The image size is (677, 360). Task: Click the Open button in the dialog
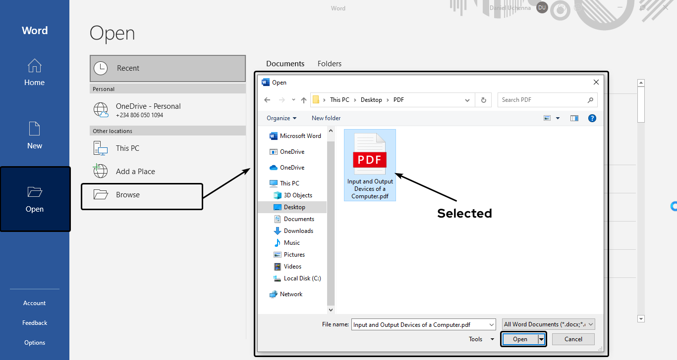coord(520,339)
